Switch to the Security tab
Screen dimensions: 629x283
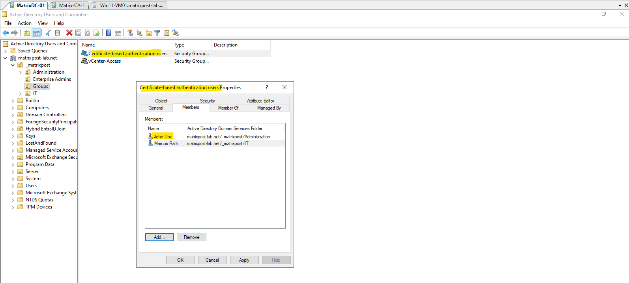208,101
